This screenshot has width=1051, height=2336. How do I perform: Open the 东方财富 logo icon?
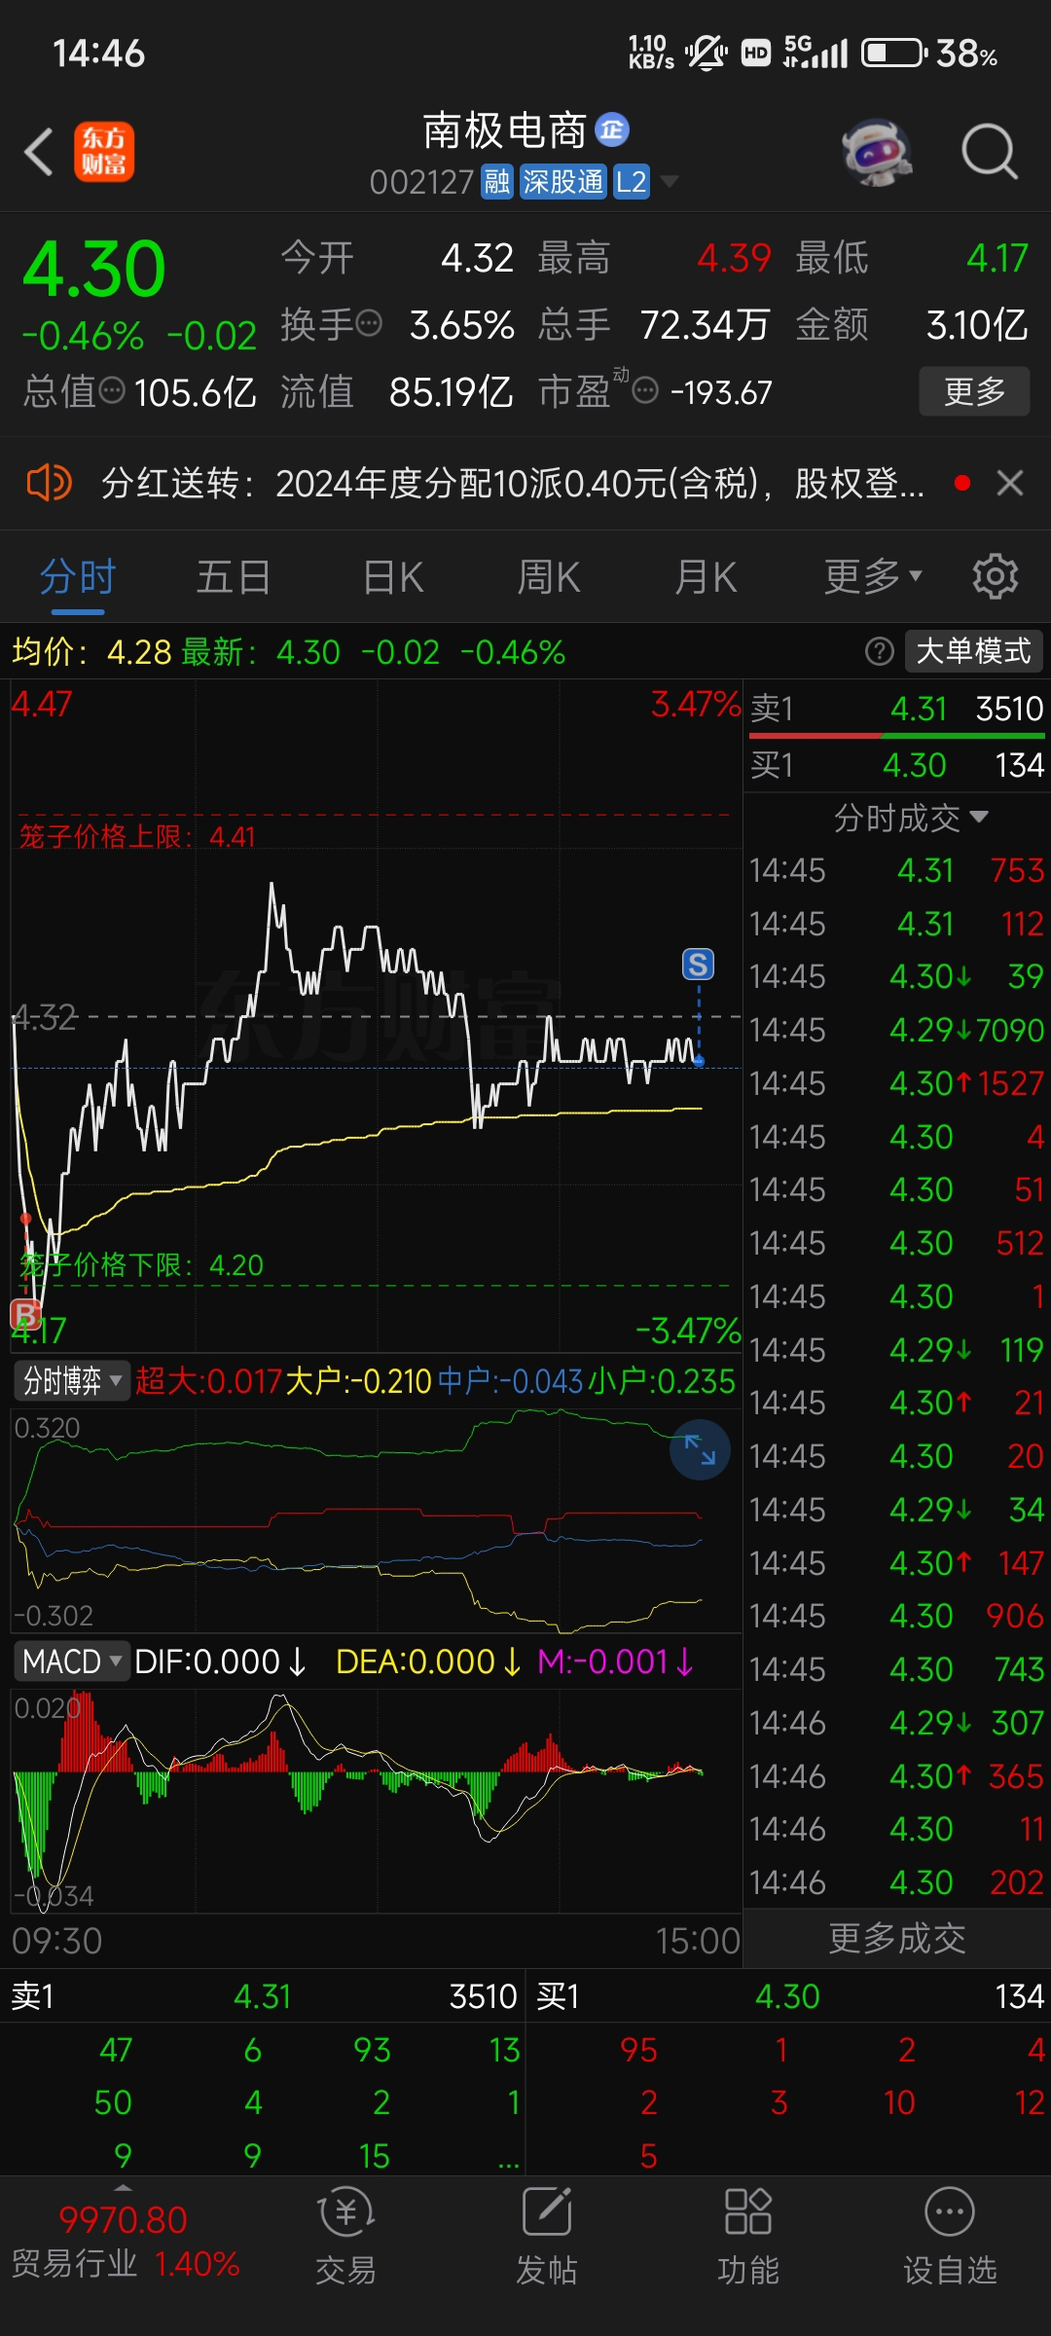click(x=104, y=153)
